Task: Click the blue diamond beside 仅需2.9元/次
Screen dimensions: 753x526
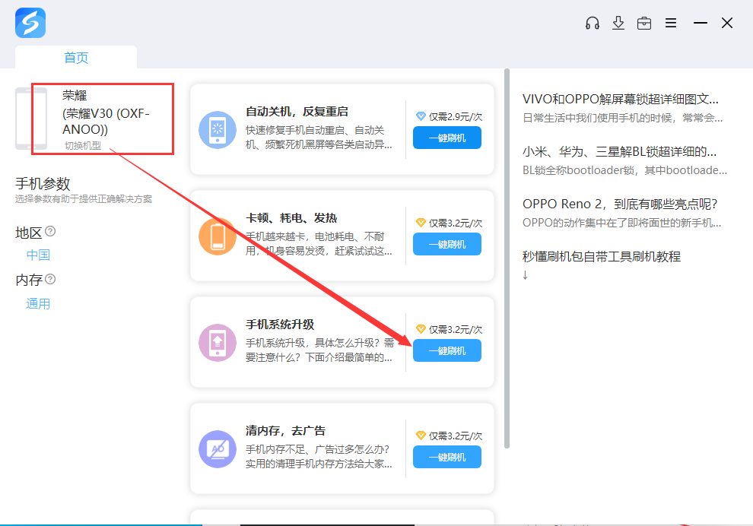Action: (x=421, y=116)
